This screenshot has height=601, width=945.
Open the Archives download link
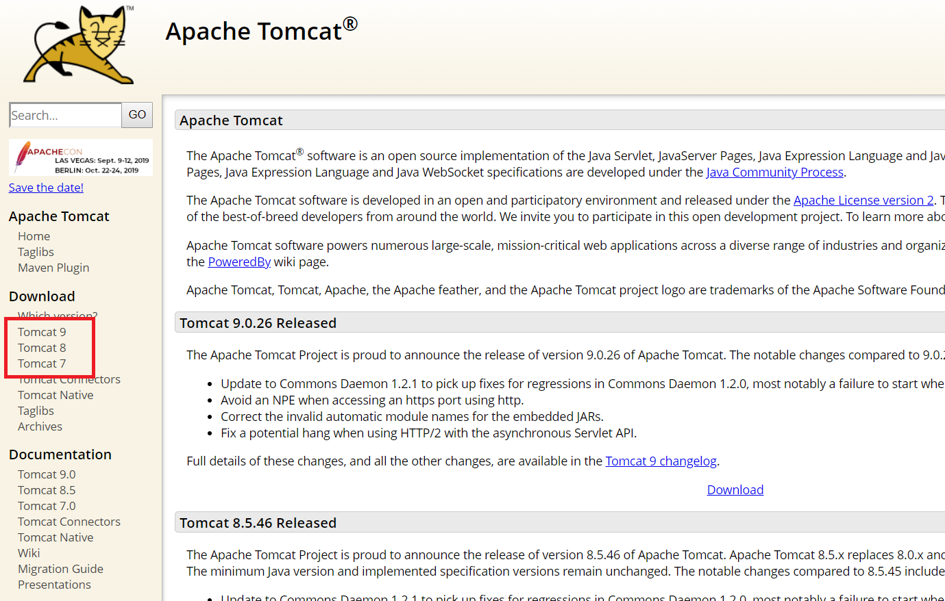pos(40,426)
